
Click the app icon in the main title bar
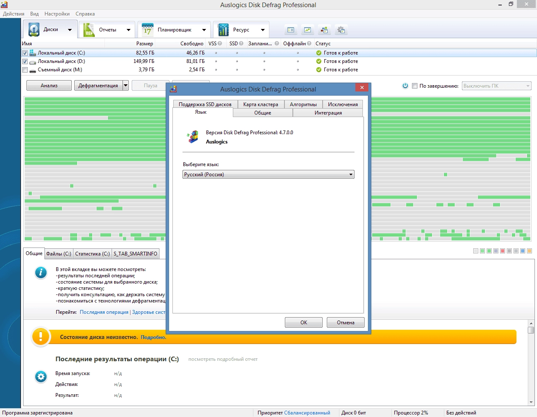tap(4, 5)
